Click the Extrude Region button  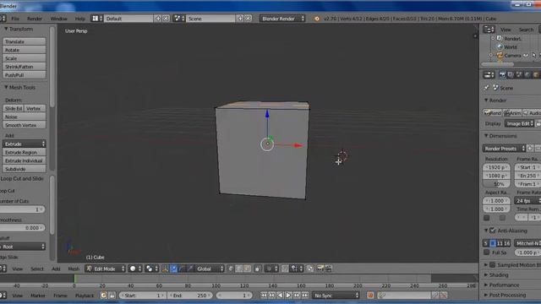point(25,152)
